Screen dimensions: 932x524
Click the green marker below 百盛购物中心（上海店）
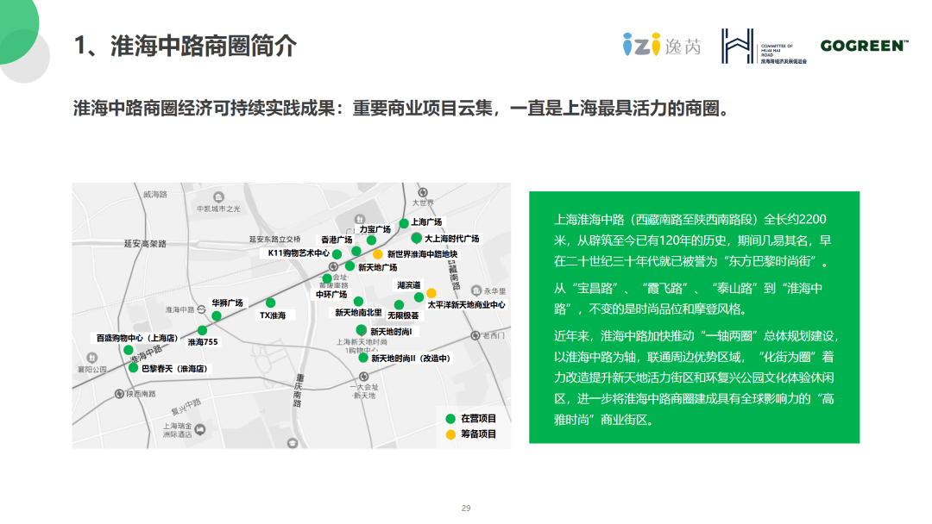pyautogui.click(x=129, y=350)
